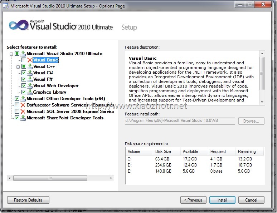
Task: Click the Volume column header
Action: (139, 152)
